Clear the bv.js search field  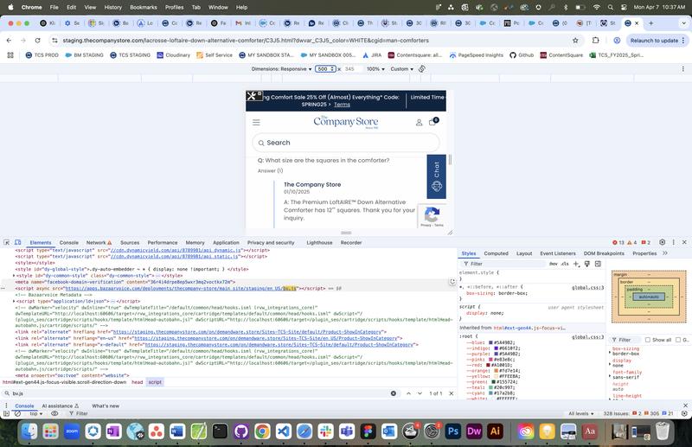click(394, 393)
